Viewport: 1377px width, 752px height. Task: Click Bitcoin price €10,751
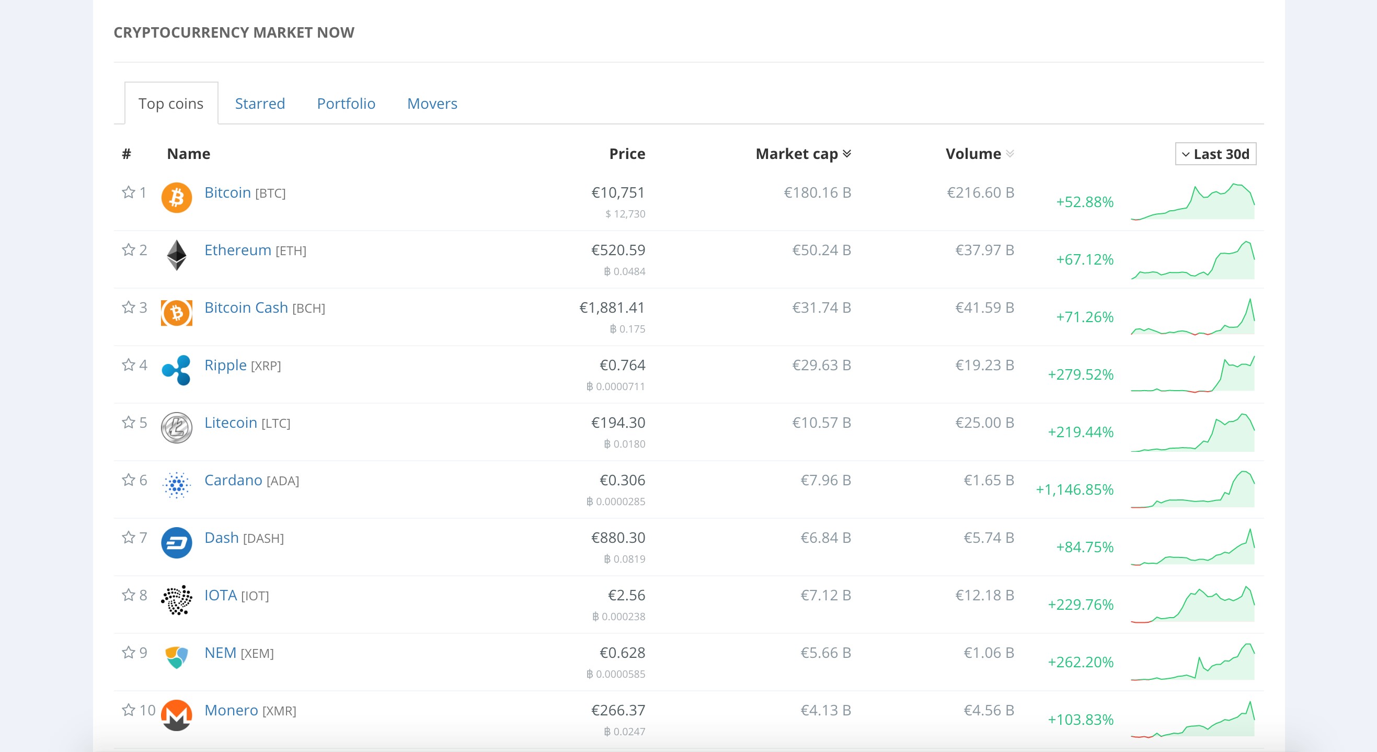pyautogui.click(x=618, y=192)
